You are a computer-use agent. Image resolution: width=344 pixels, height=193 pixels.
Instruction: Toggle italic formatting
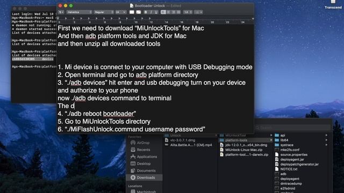point(151,12)
